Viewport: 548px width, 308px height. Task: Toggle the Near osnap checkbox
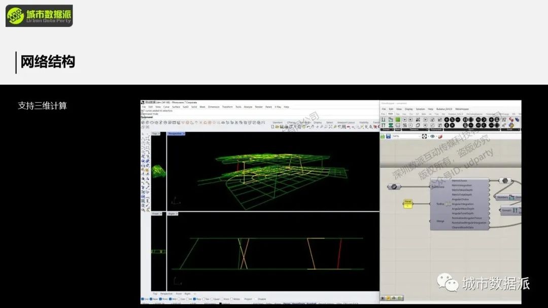click(x=151, y=299)
